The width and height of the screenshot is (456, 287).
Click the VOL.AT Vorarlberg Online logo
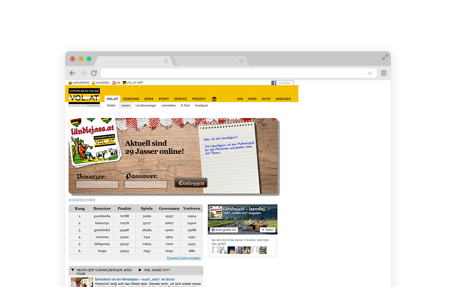click(84, 96)
